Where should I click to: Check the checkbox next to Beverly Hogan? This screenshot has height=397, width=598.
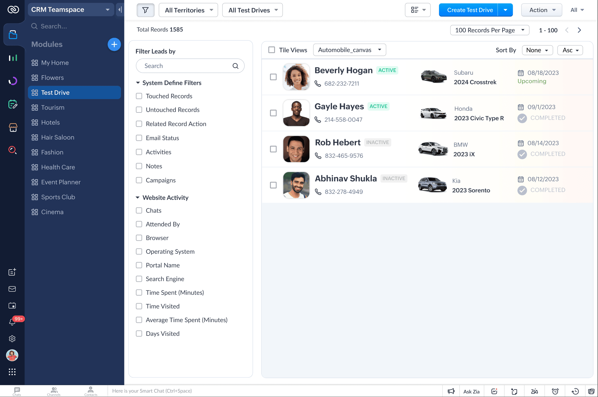[273, 77]
